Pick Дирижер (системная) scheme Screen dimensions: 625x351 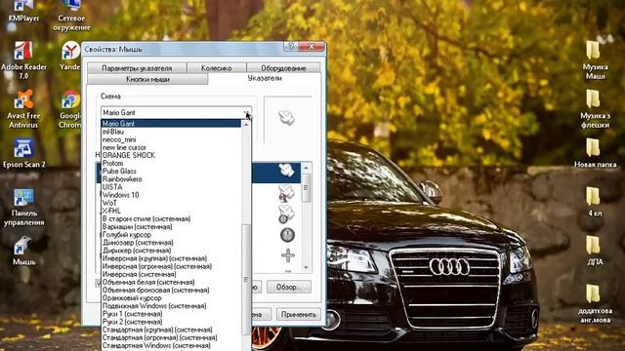pyautogui.click(x=171, y=251)
